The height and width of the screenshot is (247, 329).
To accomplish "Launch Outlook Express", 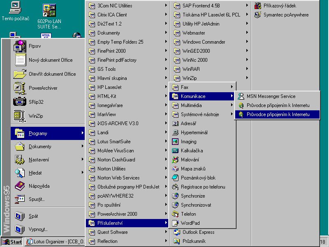I will tap(211, 232).
